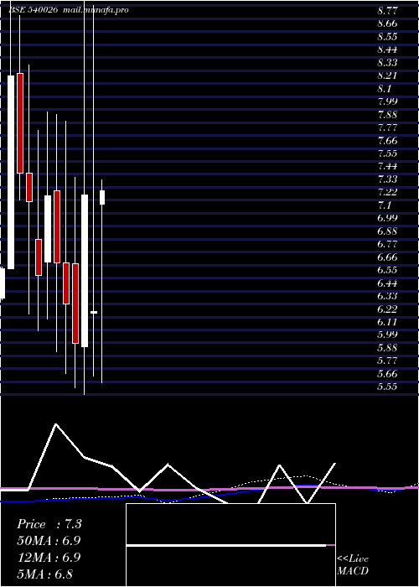Click the 8.1 price axis label
The image size is (419, 587).
point(385,89)
